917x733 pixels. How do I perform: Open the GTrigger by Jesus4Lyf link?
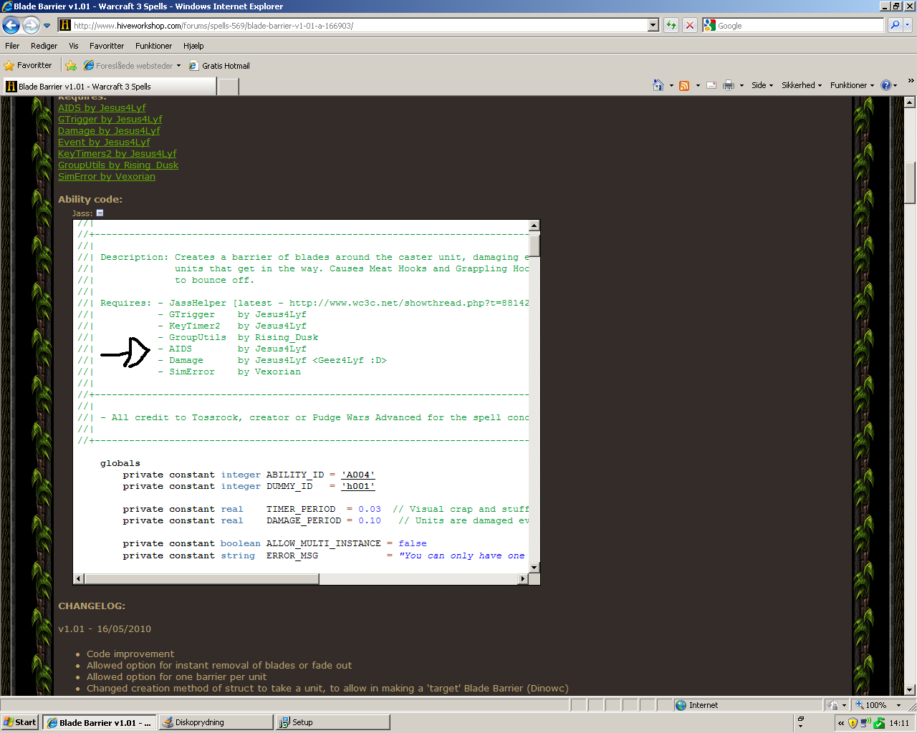tap(110, 119)
